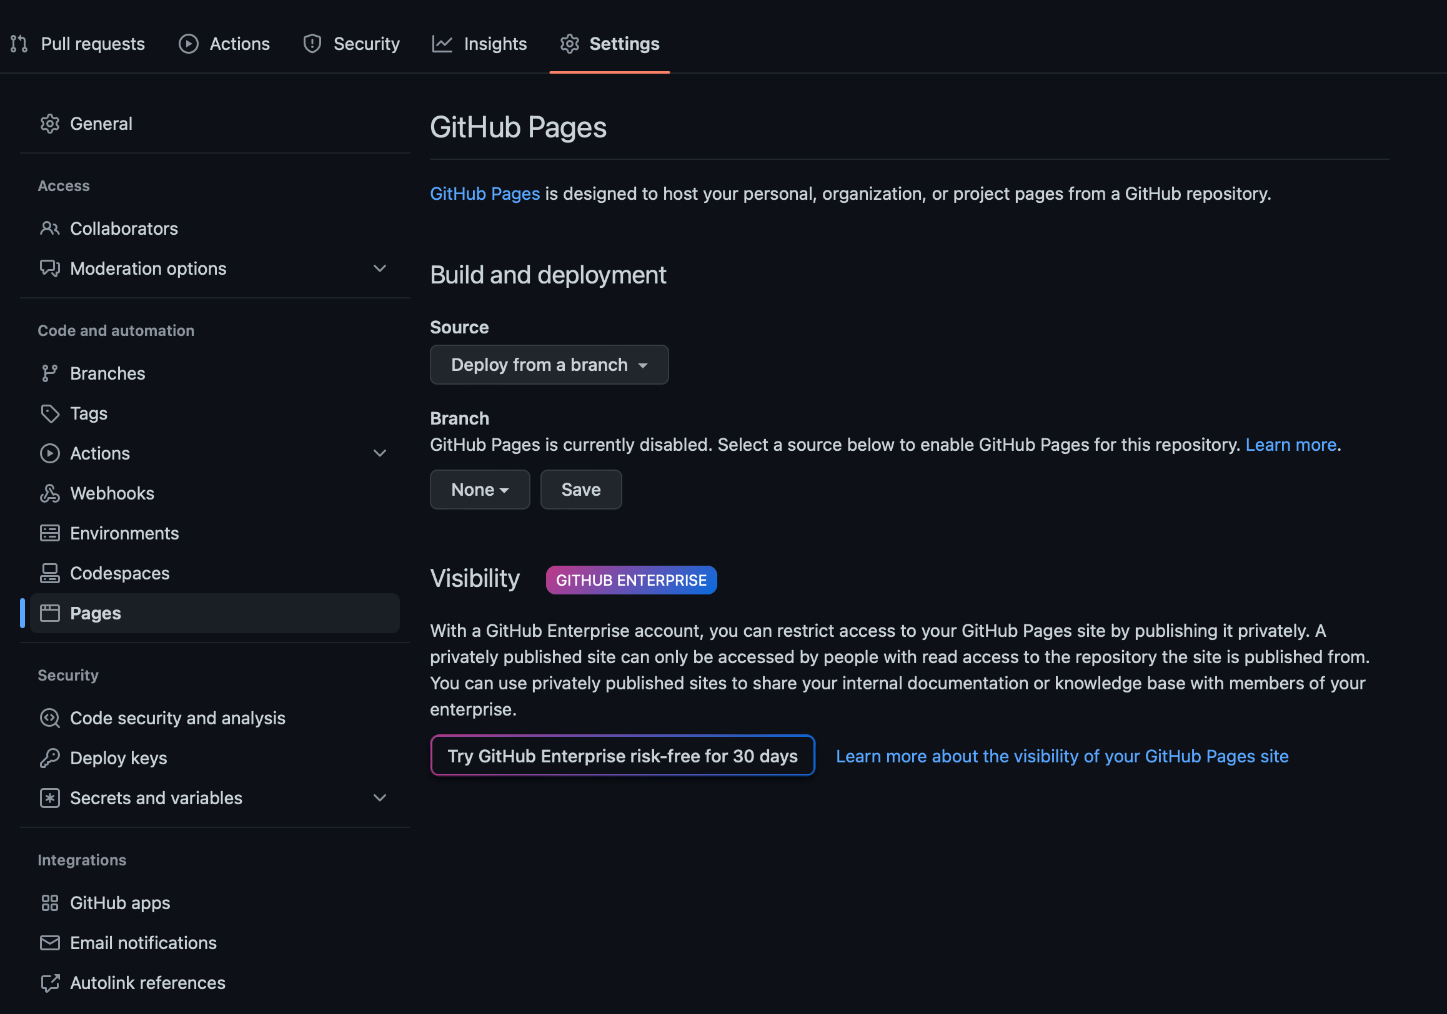Click the Pull requests icon

[19, 44]
